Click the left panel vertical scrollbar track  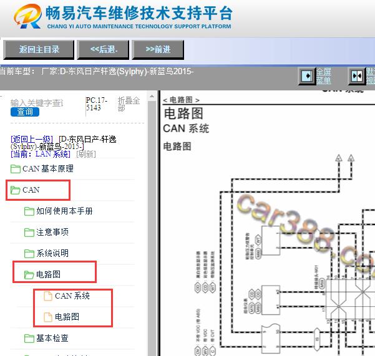152,228
